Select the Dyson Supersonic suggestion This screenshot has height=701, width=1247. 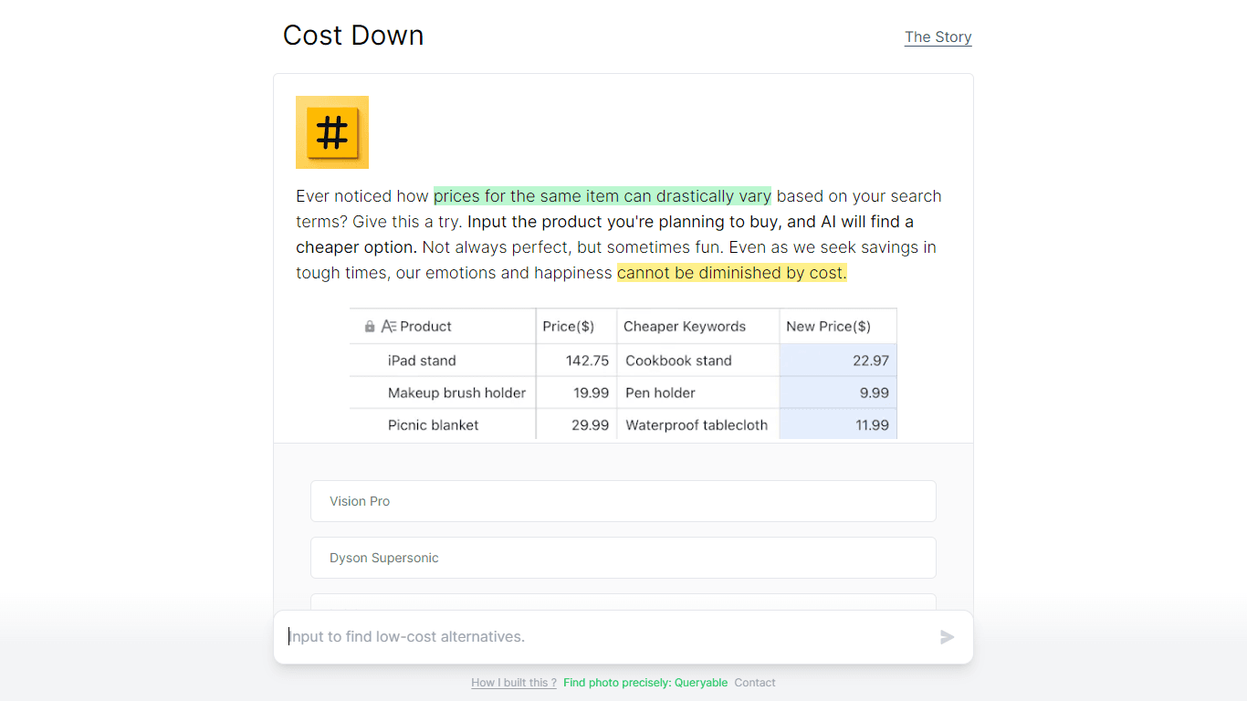point(623,558)
